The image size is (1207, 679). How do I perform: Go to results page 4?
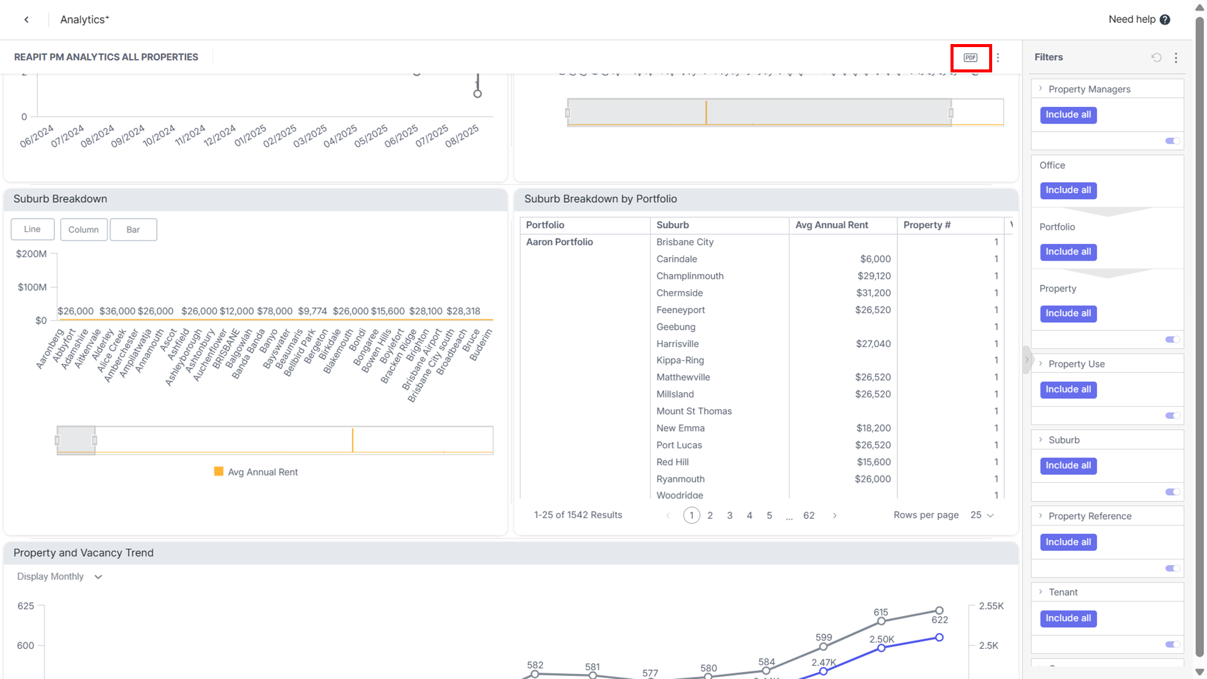point(750,515)
